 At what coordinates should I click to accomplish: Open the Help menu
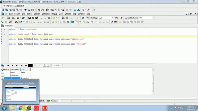pos(88,14)
